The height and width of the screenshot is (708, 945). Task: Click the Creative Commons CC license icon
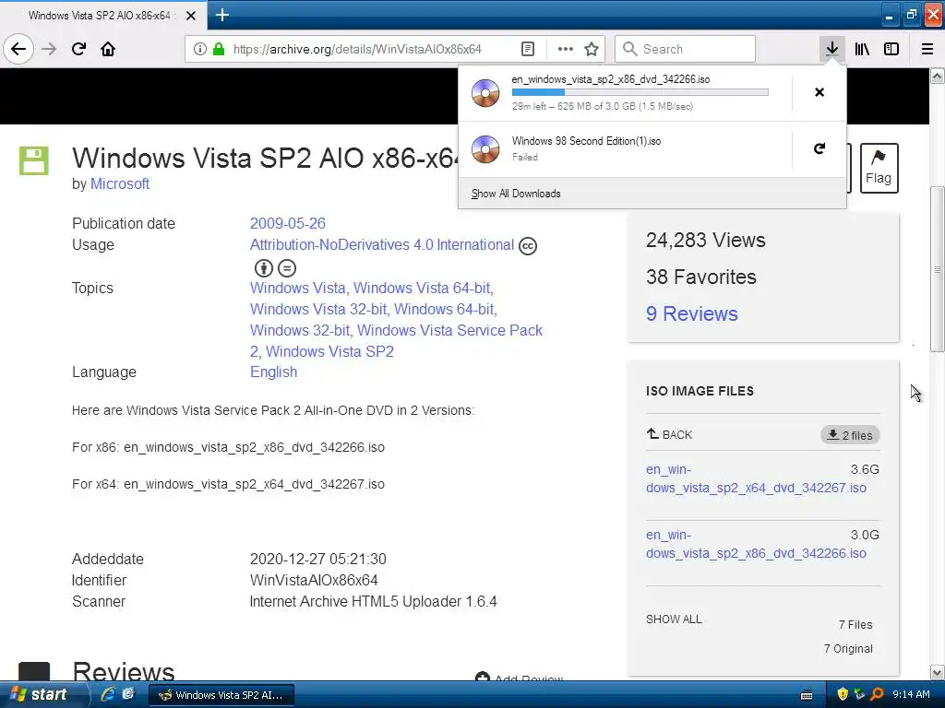coord(528,246)
